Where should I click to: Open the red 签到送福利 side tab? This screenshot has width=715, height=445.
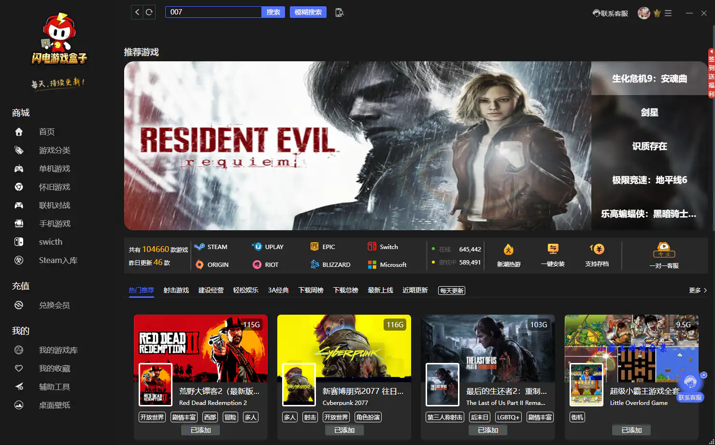coord(711,73)
